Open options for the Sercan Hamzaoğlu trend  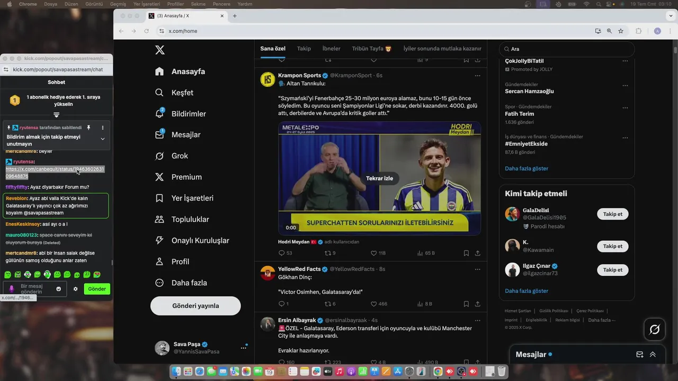point(625,85)
